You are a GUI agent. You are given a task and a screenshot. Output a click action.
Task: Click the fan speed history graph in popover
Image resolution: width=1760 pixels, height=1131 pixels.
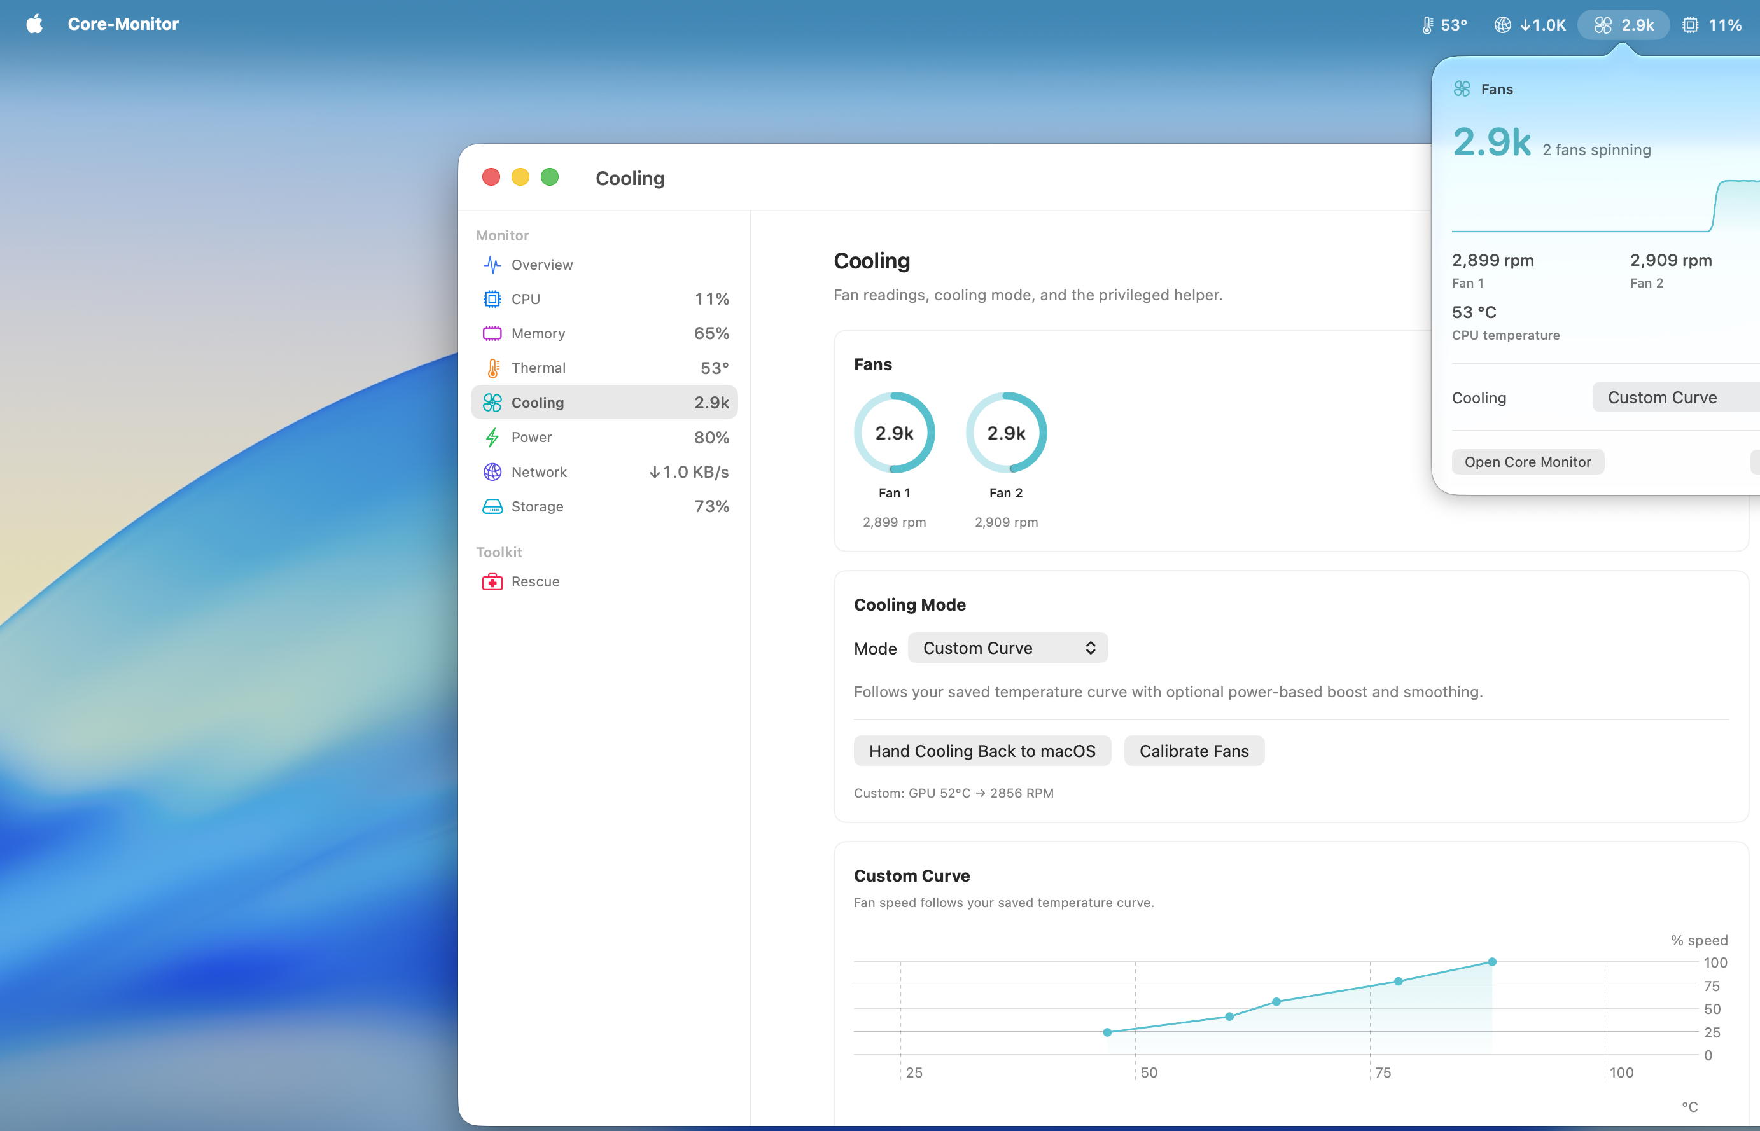click(x=1606, y=205)
